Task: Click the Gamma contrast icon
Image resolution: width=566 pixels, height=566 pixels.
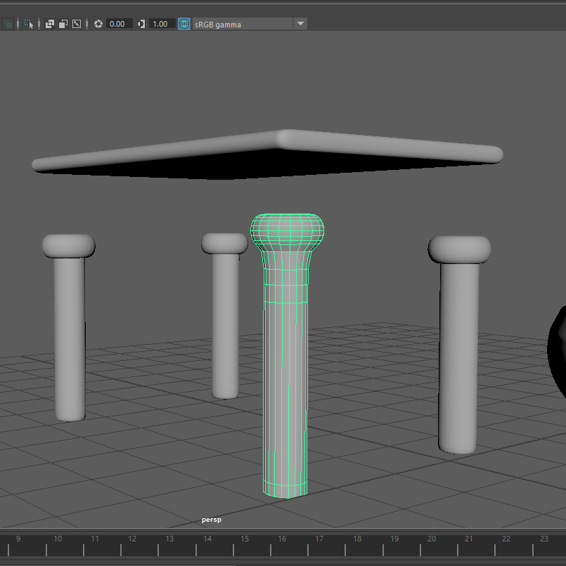Action: [141, 24]
